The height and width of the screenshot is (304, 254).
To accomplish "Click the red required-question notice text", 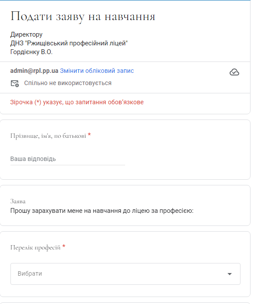I will [x=77, y=102].
